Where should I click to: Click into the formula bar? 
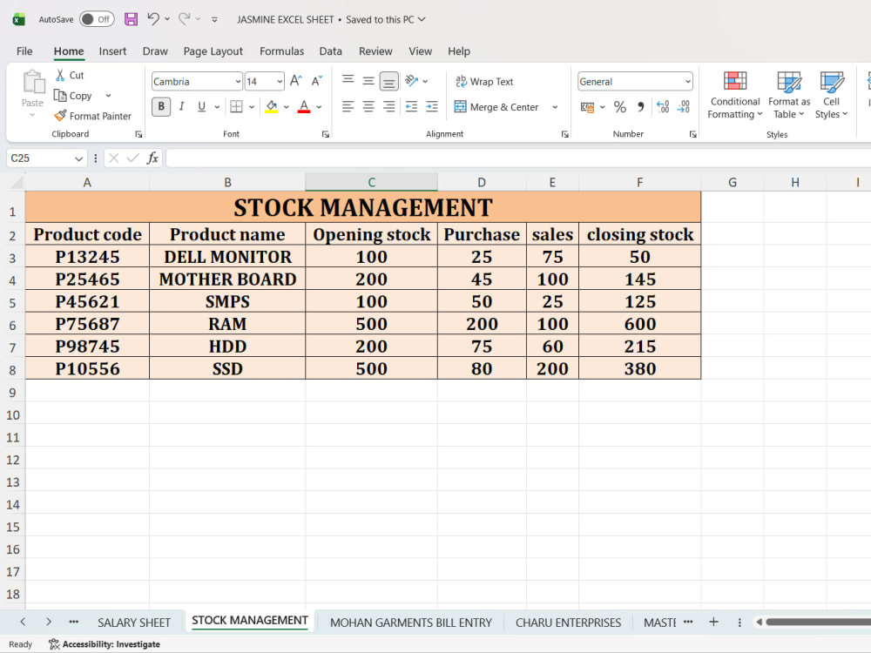(x=518, y=158)
